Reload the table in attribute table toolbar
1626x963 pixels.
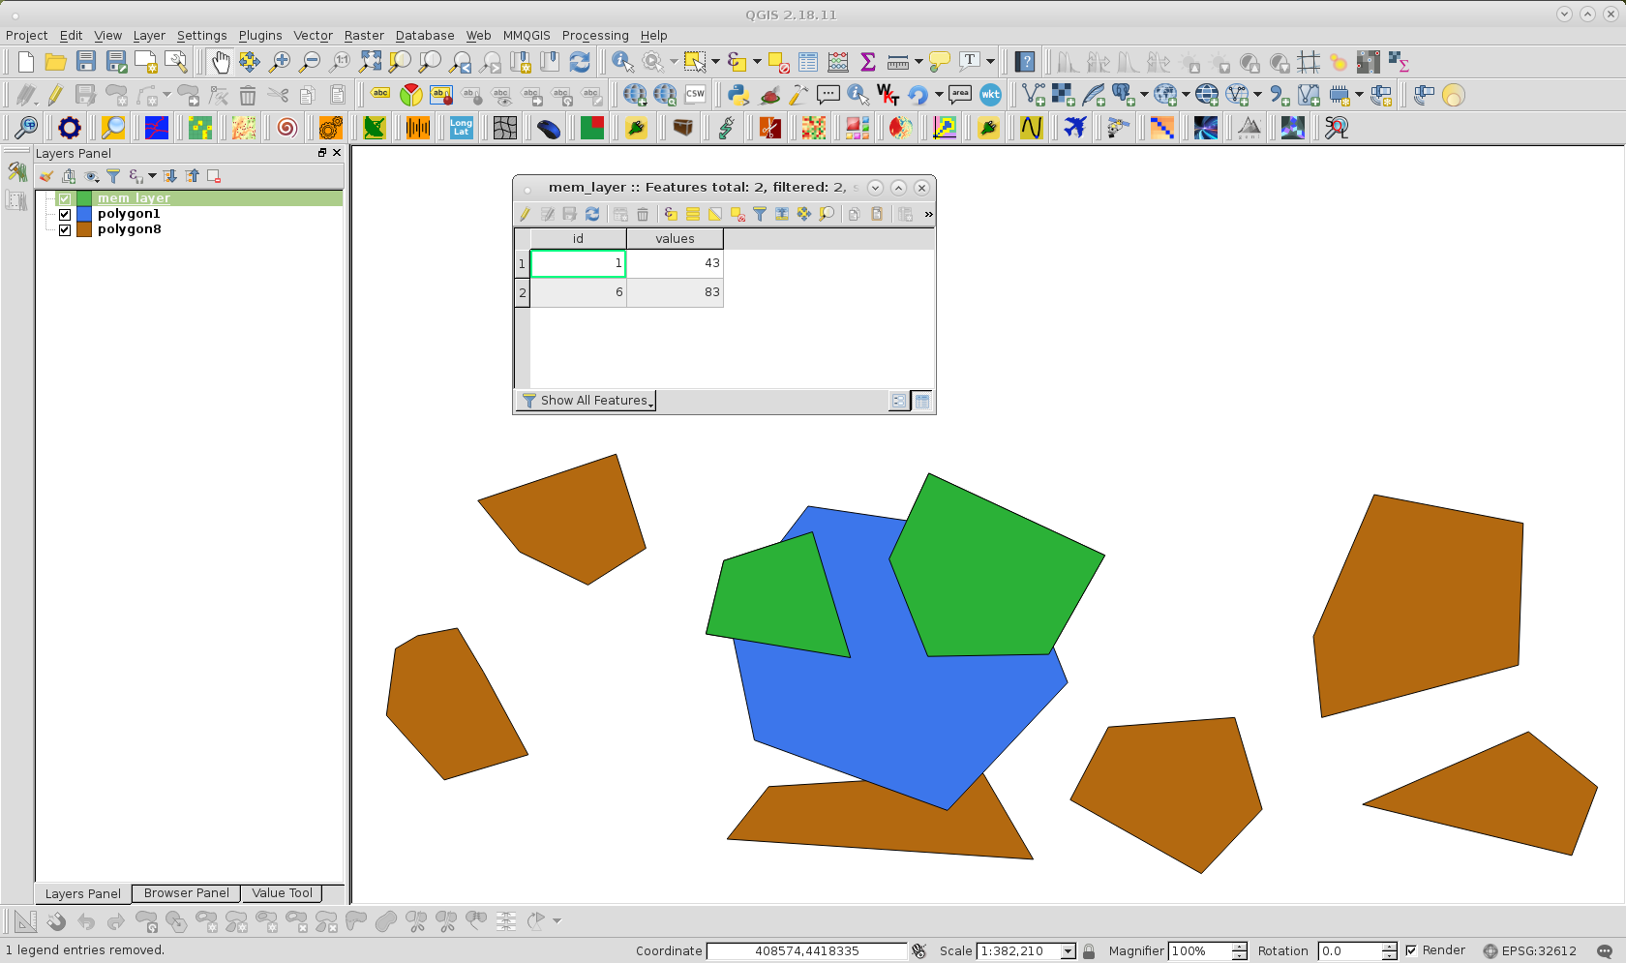pyautogui.click(x=592, y=214)
